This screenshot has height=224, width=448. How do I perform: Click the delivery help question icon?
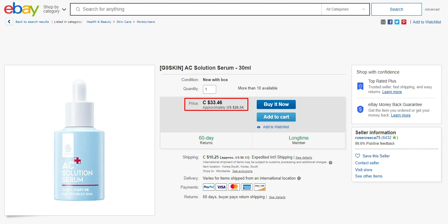(x=299, y=178)
